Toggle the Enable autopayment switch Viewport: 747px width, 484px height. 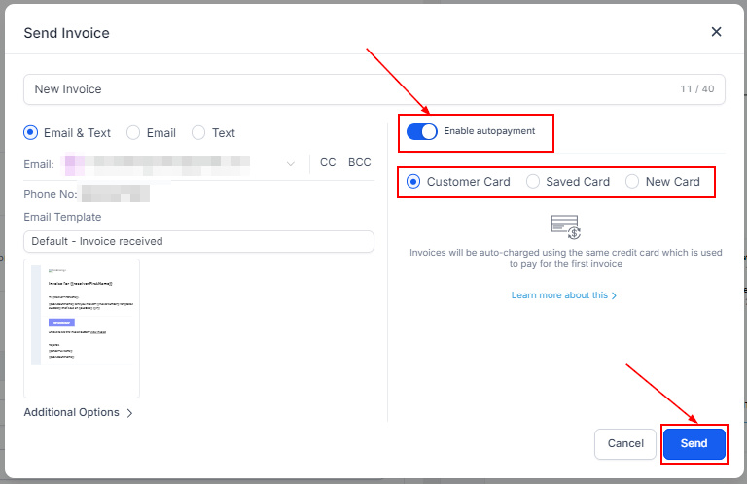pyautogui.click(x=421, y=132)
